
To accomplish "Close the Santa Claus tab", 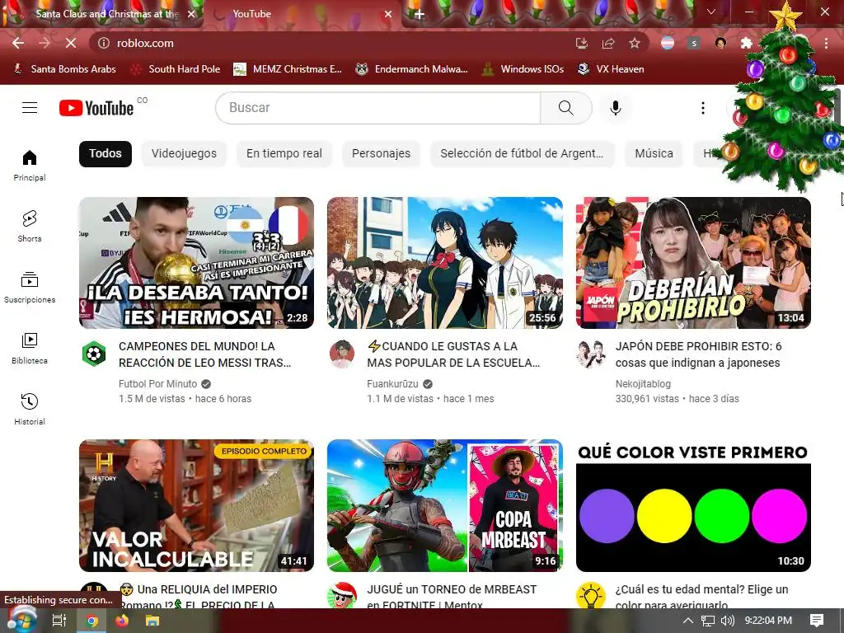I will tap(190, 14).
